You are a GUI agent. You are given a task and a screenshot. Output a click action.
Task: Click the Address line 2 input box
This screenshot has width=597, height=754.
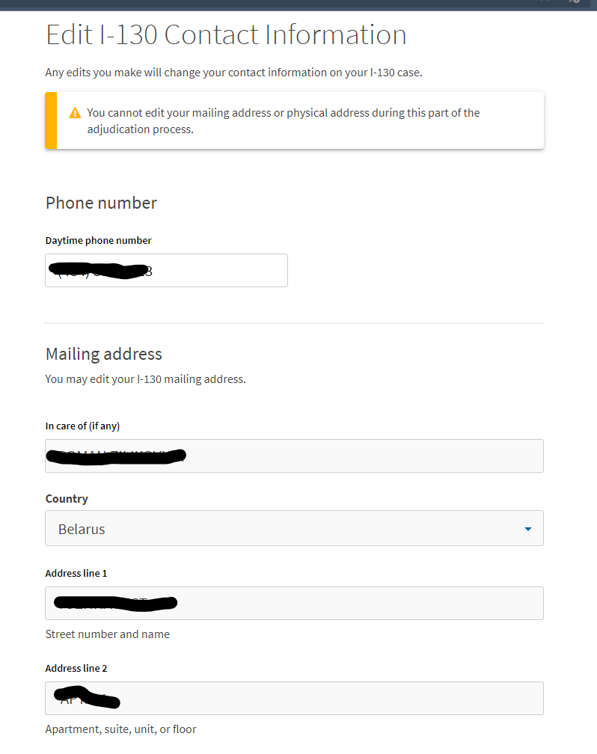(295, 698)
